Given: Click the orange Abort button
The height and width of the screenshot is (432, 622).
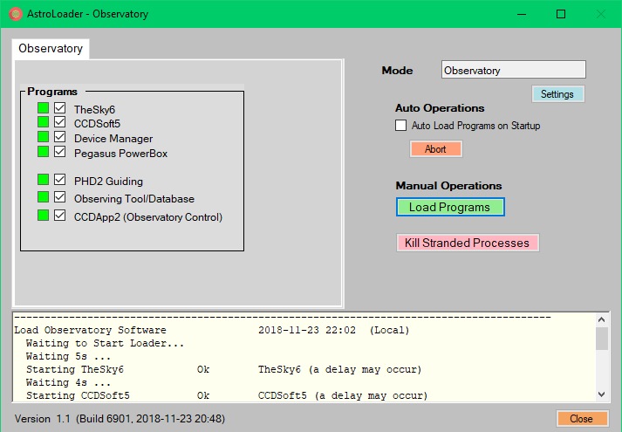Looking at the screenshot, I should click(x=435, y=148).
